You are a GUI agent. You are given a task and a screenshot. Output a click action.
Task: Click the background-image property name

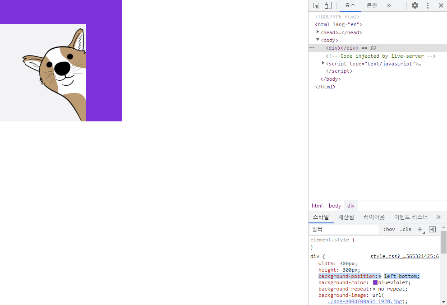(x=342, y=295)
